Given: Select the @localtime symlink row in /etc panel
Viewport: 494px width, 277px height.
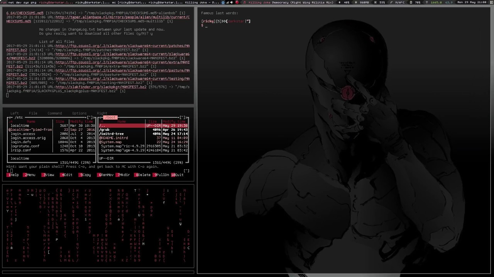Looking at the screenshot, I should [x=52, y=130].
